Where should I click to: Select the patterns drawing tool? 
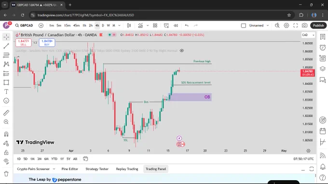pos(6,64)
